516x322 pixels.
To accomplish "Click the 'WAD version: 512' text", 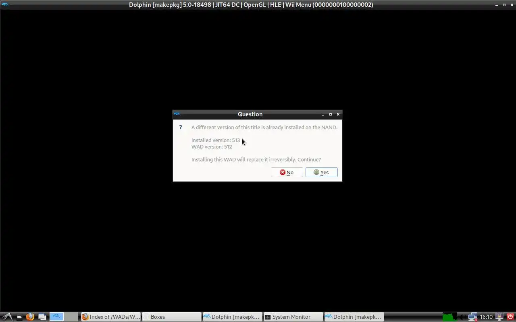I will coord(212,147).
